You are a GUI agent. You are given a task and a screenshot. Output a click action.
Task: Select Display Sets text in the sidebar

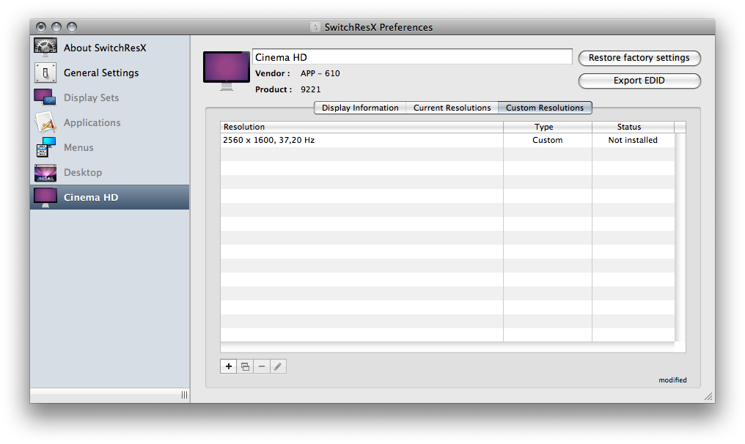pos(91,98)
